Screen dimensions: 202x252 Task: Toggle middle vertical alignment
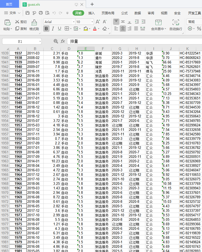pyautogui.click(x=123, y=21)
